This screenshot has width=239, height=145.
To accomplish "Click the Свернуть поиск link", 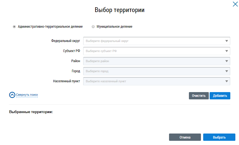I will point(27,95).
